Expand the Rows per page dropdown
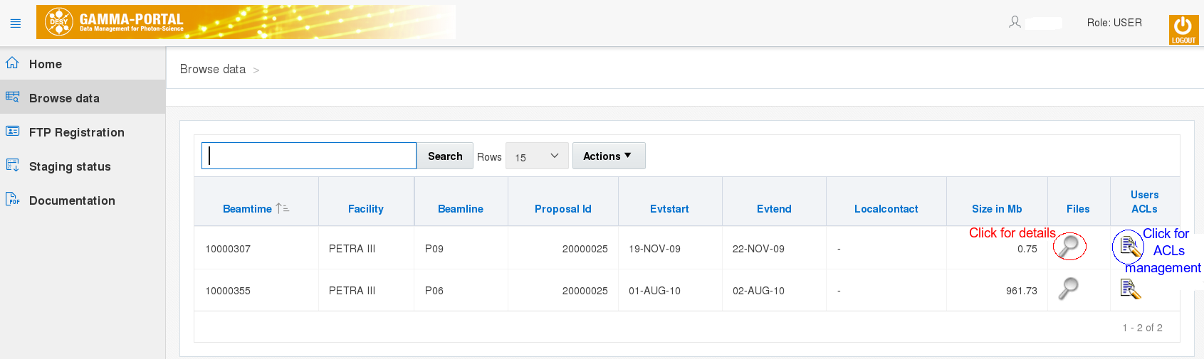 (x=537, y=156)
